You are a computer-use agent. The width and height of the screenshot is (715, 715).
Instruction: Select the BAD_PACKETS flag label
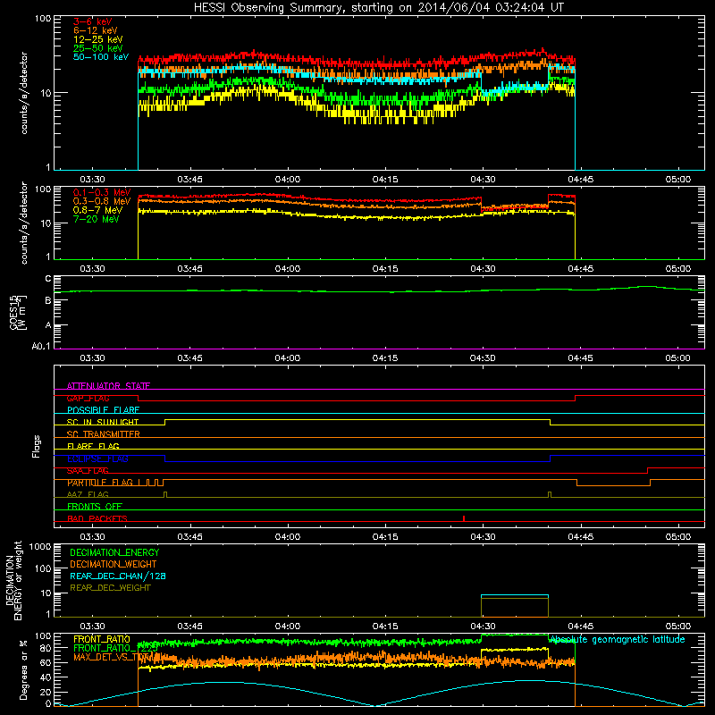(x=97, y=518)
